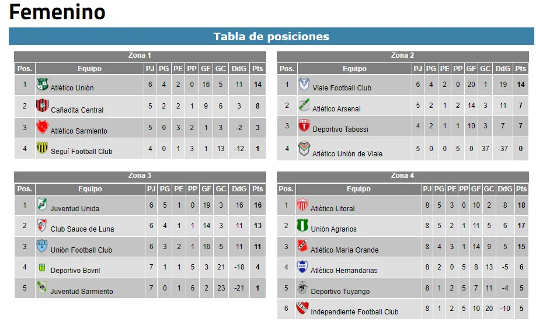Click the Pts column header in Zona 2
Viewport: 536px width, 329px height.
(521, 69)
